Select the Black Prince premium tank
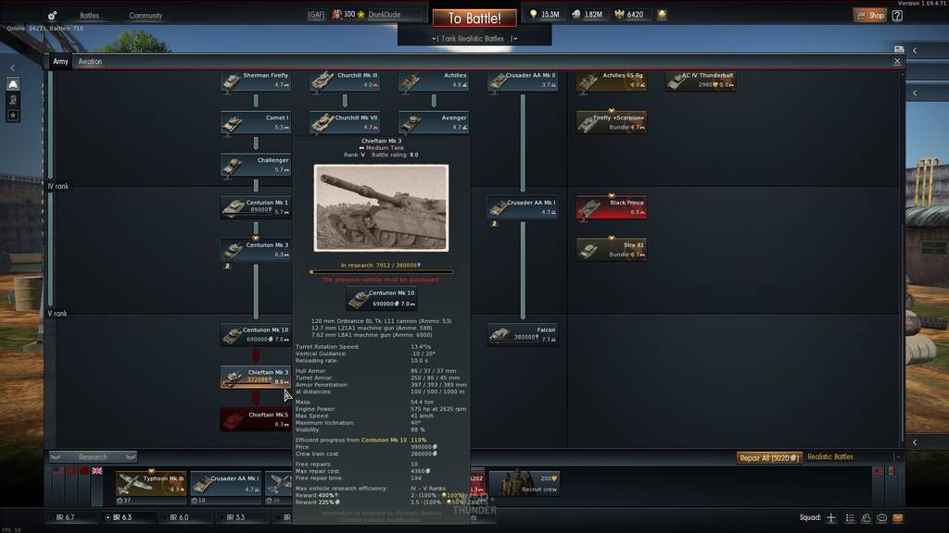This screenshot has width=949, height=533. pyautogui.click(x=612, y=207)
